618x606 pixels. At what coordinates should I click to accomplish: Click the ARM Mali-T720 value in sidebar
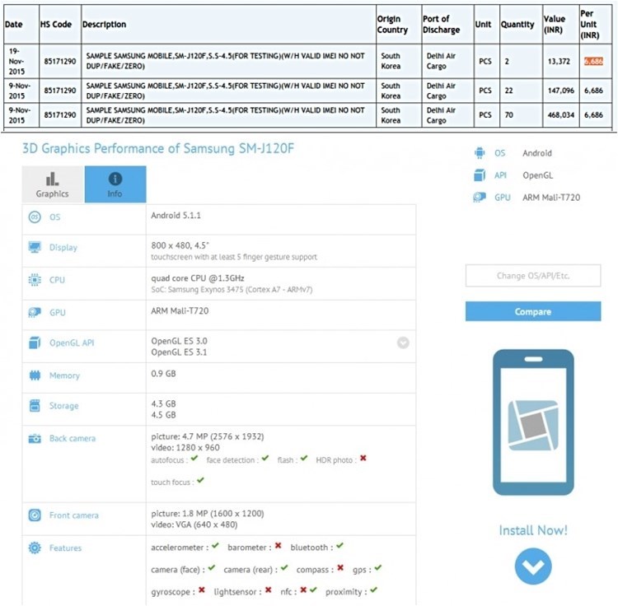pyautogui.click(x=551, y=198)
